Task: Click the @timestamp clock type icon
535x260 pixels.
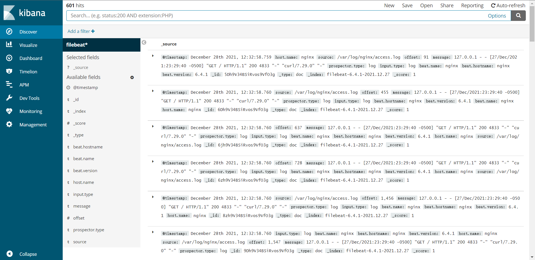Action: pyautogui.click(x=68, y=88)
